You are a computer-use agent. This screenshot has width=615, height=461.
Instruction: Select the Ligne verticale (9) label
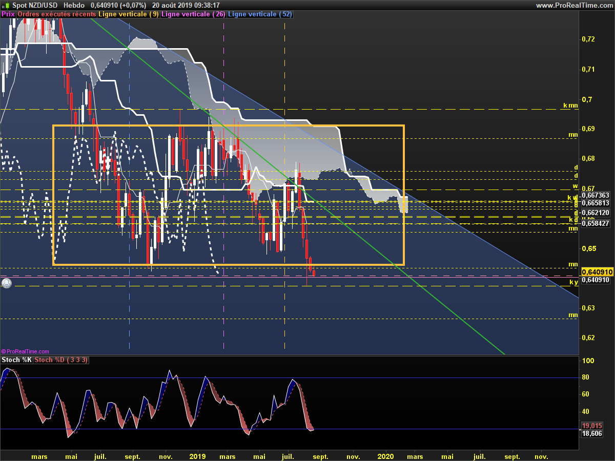click(x=129, y=14)
